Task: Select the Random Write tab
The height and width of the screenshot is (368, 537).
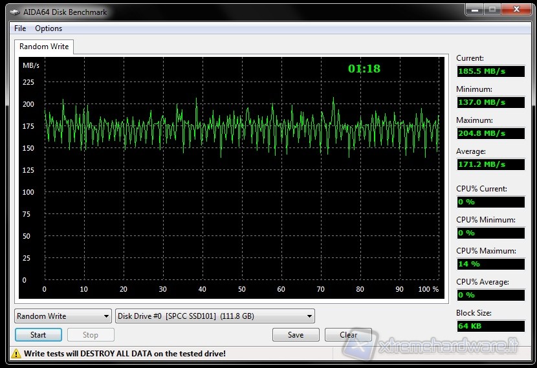Action: tap(43, 47)
